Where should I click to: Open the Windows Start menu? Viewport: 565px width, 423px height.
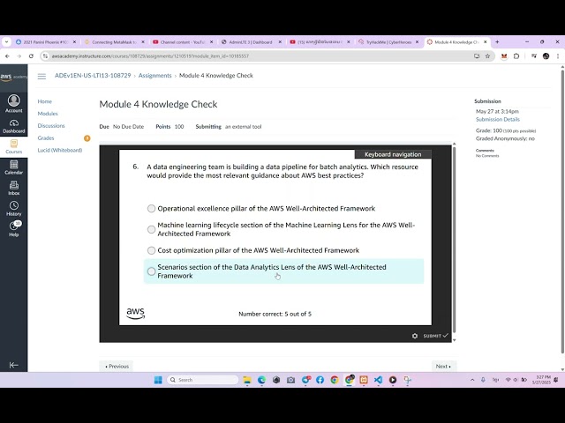pyautogui.click(x=158, y=380)
